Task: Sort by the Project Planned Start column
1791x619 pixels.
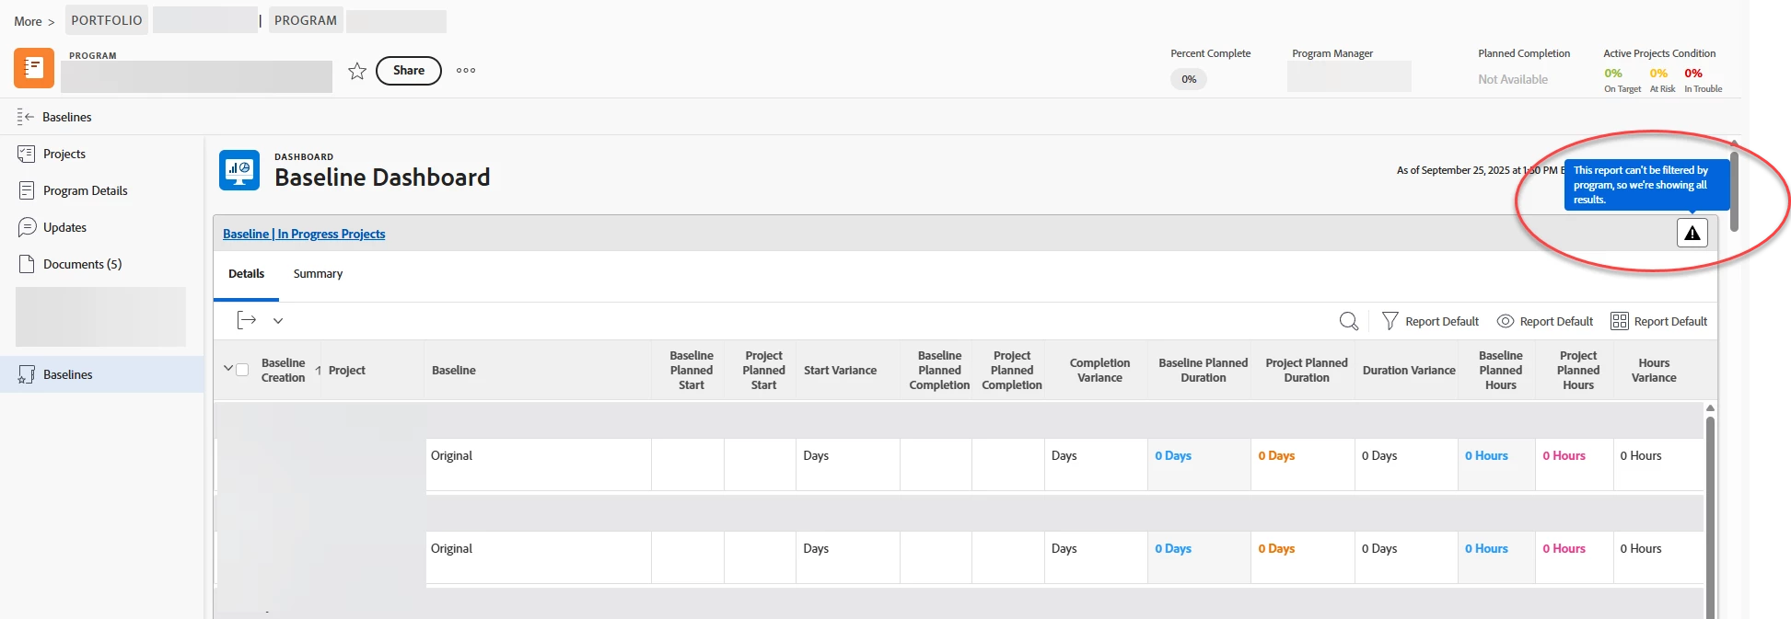Action: click(764, 370)
